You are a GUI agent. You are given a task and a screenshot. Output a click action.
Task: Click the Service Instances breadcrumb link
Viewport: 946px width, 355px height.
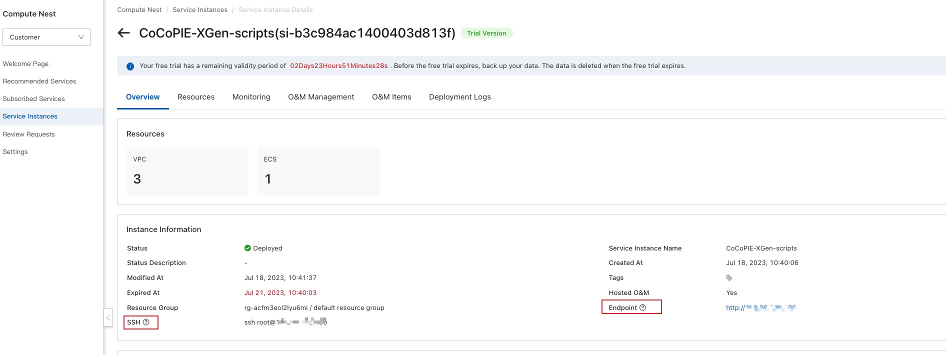click(200, 9)
